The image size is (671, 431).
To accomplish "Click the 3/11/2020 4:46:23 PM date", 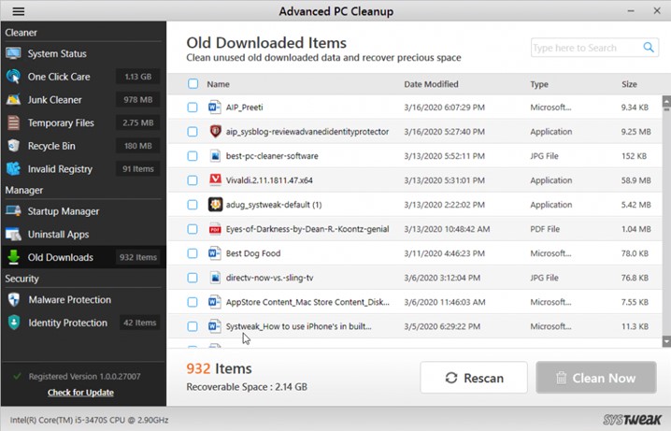I will (444, 253).
